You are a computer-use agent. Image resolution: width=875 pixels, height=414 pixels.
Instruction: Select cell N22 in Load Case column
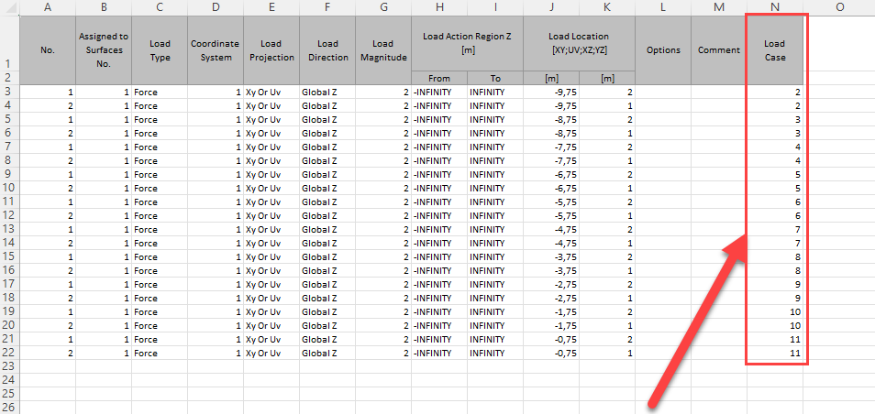point(775,354)
